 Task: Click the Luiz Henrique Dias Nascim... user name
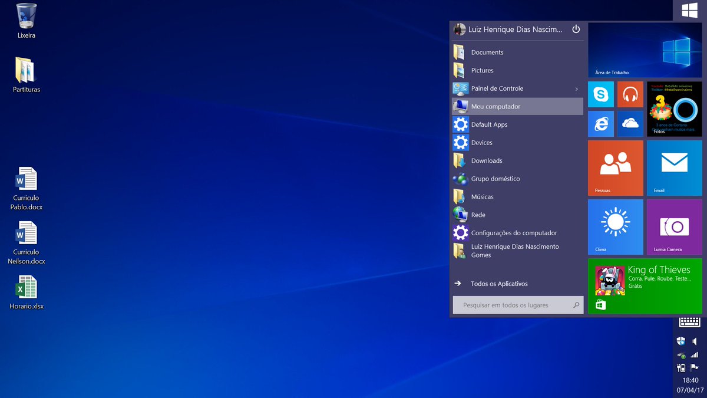point(516,29)
